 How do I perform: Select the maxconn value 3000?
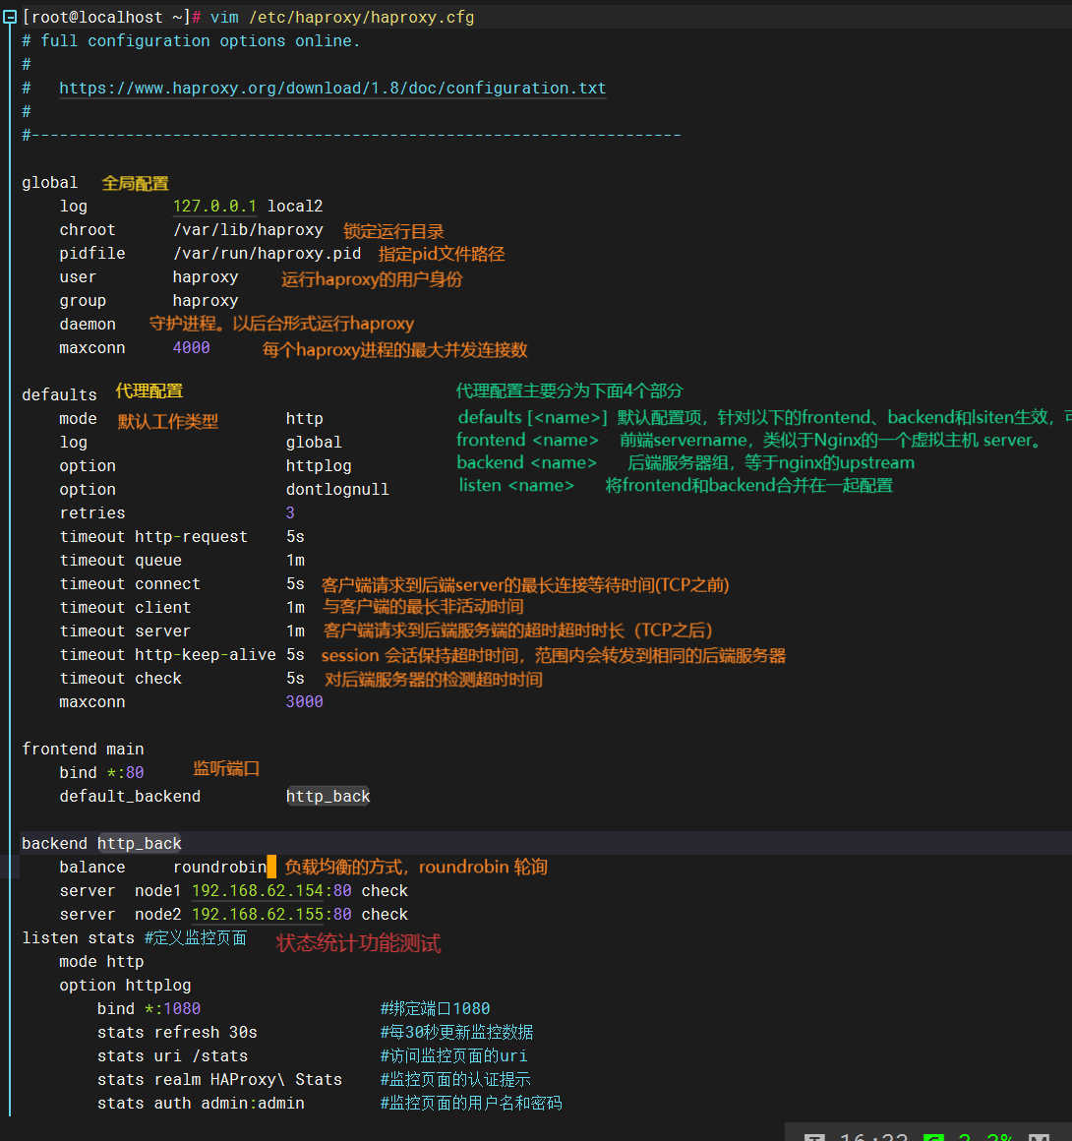tap(304, 701)
